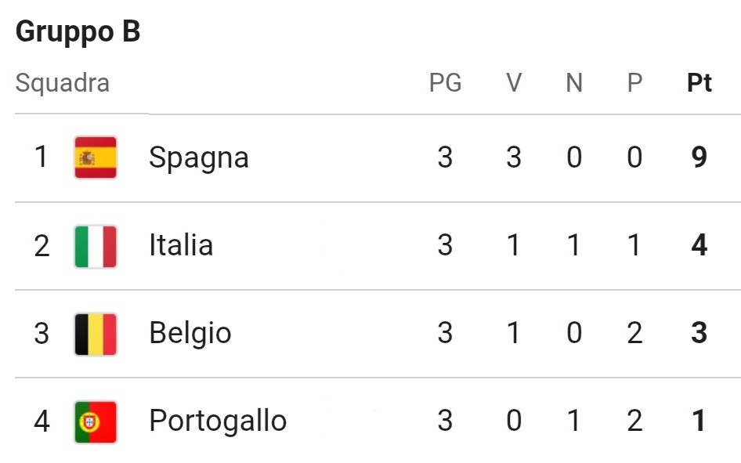
Task: Open the Spagna team link
Action: pyautogui.click(x=198, y=159)
